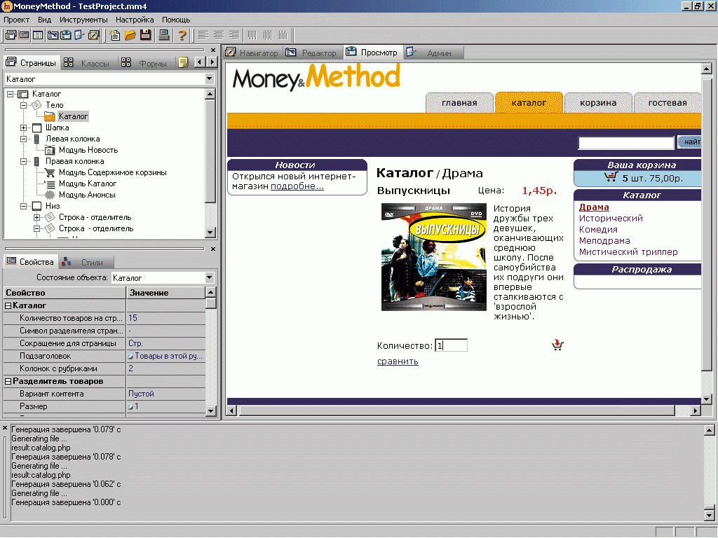
Task: Click the Навигатор compass icon in main toolbar
Action: 93,35
